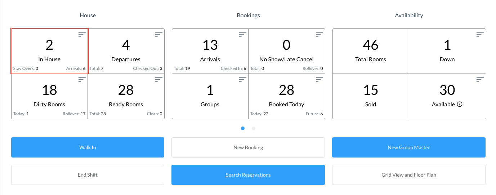Open filter icon on Available tile
Viewport: 496px width, 195px height.
pos(480,79)
